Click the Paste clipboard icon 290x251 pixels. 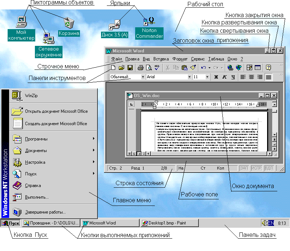(x=184, y=68)
